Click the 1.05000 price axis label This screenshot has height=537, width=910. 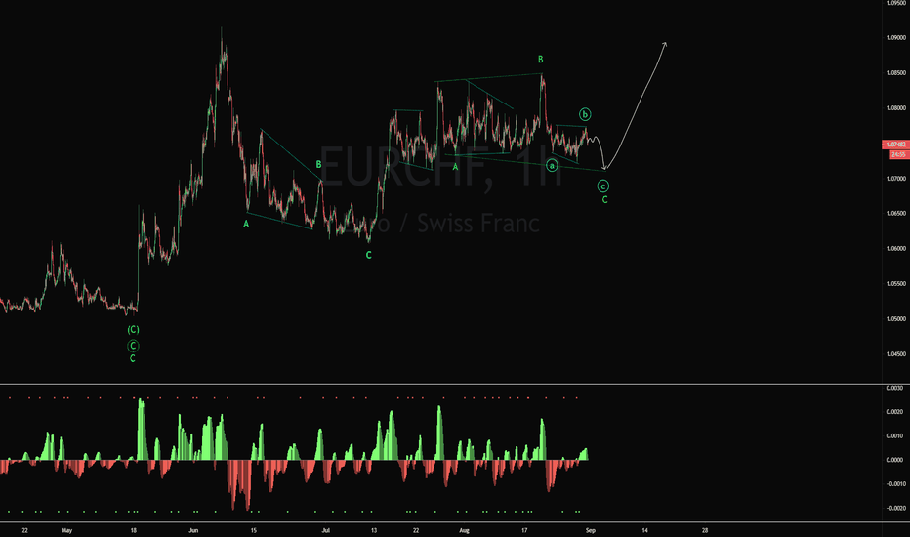896,318
